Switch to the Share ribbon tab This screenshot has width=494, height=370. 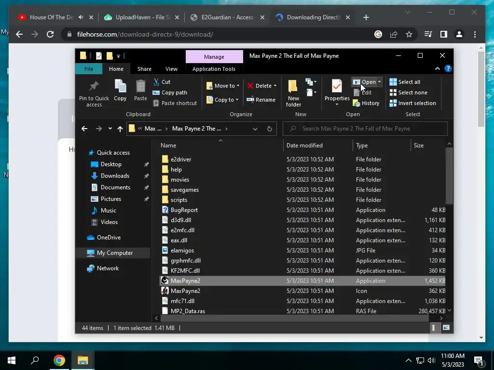point(144,69)
